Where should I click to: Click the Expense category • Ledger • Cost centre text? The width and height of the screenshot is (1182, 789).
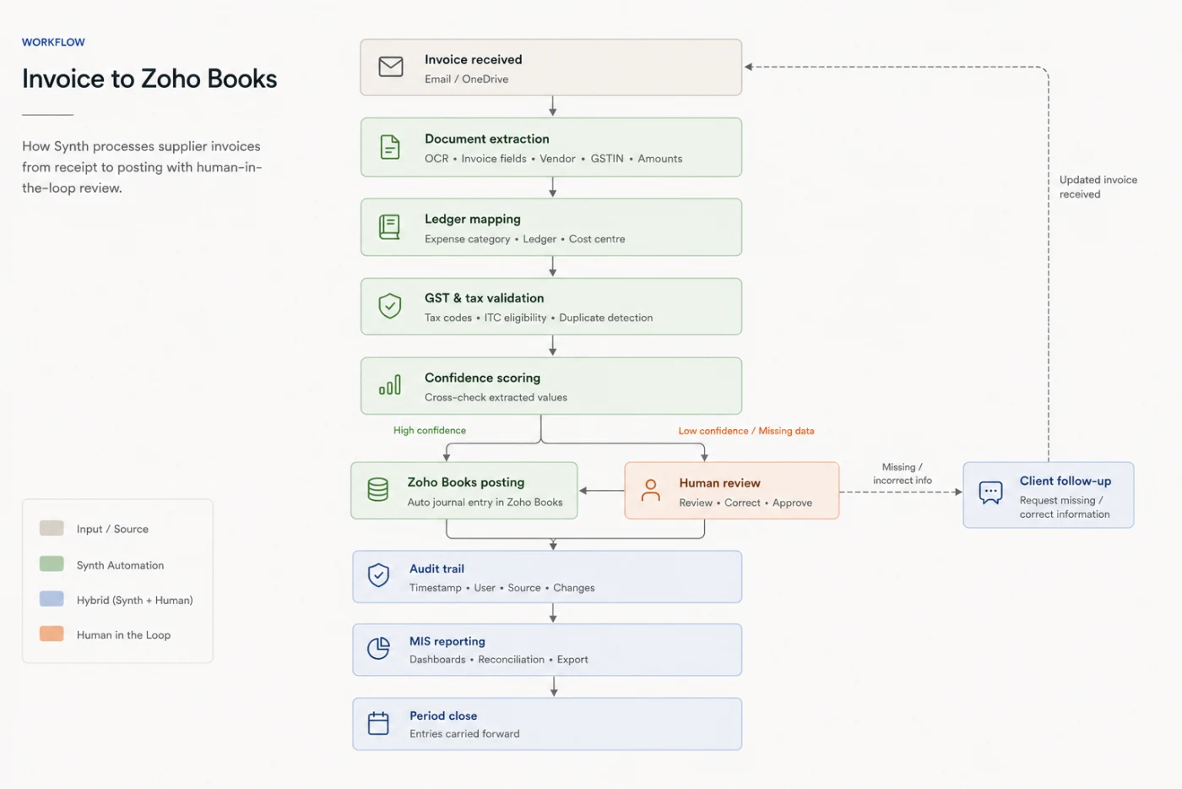click(x=525, y=239)
